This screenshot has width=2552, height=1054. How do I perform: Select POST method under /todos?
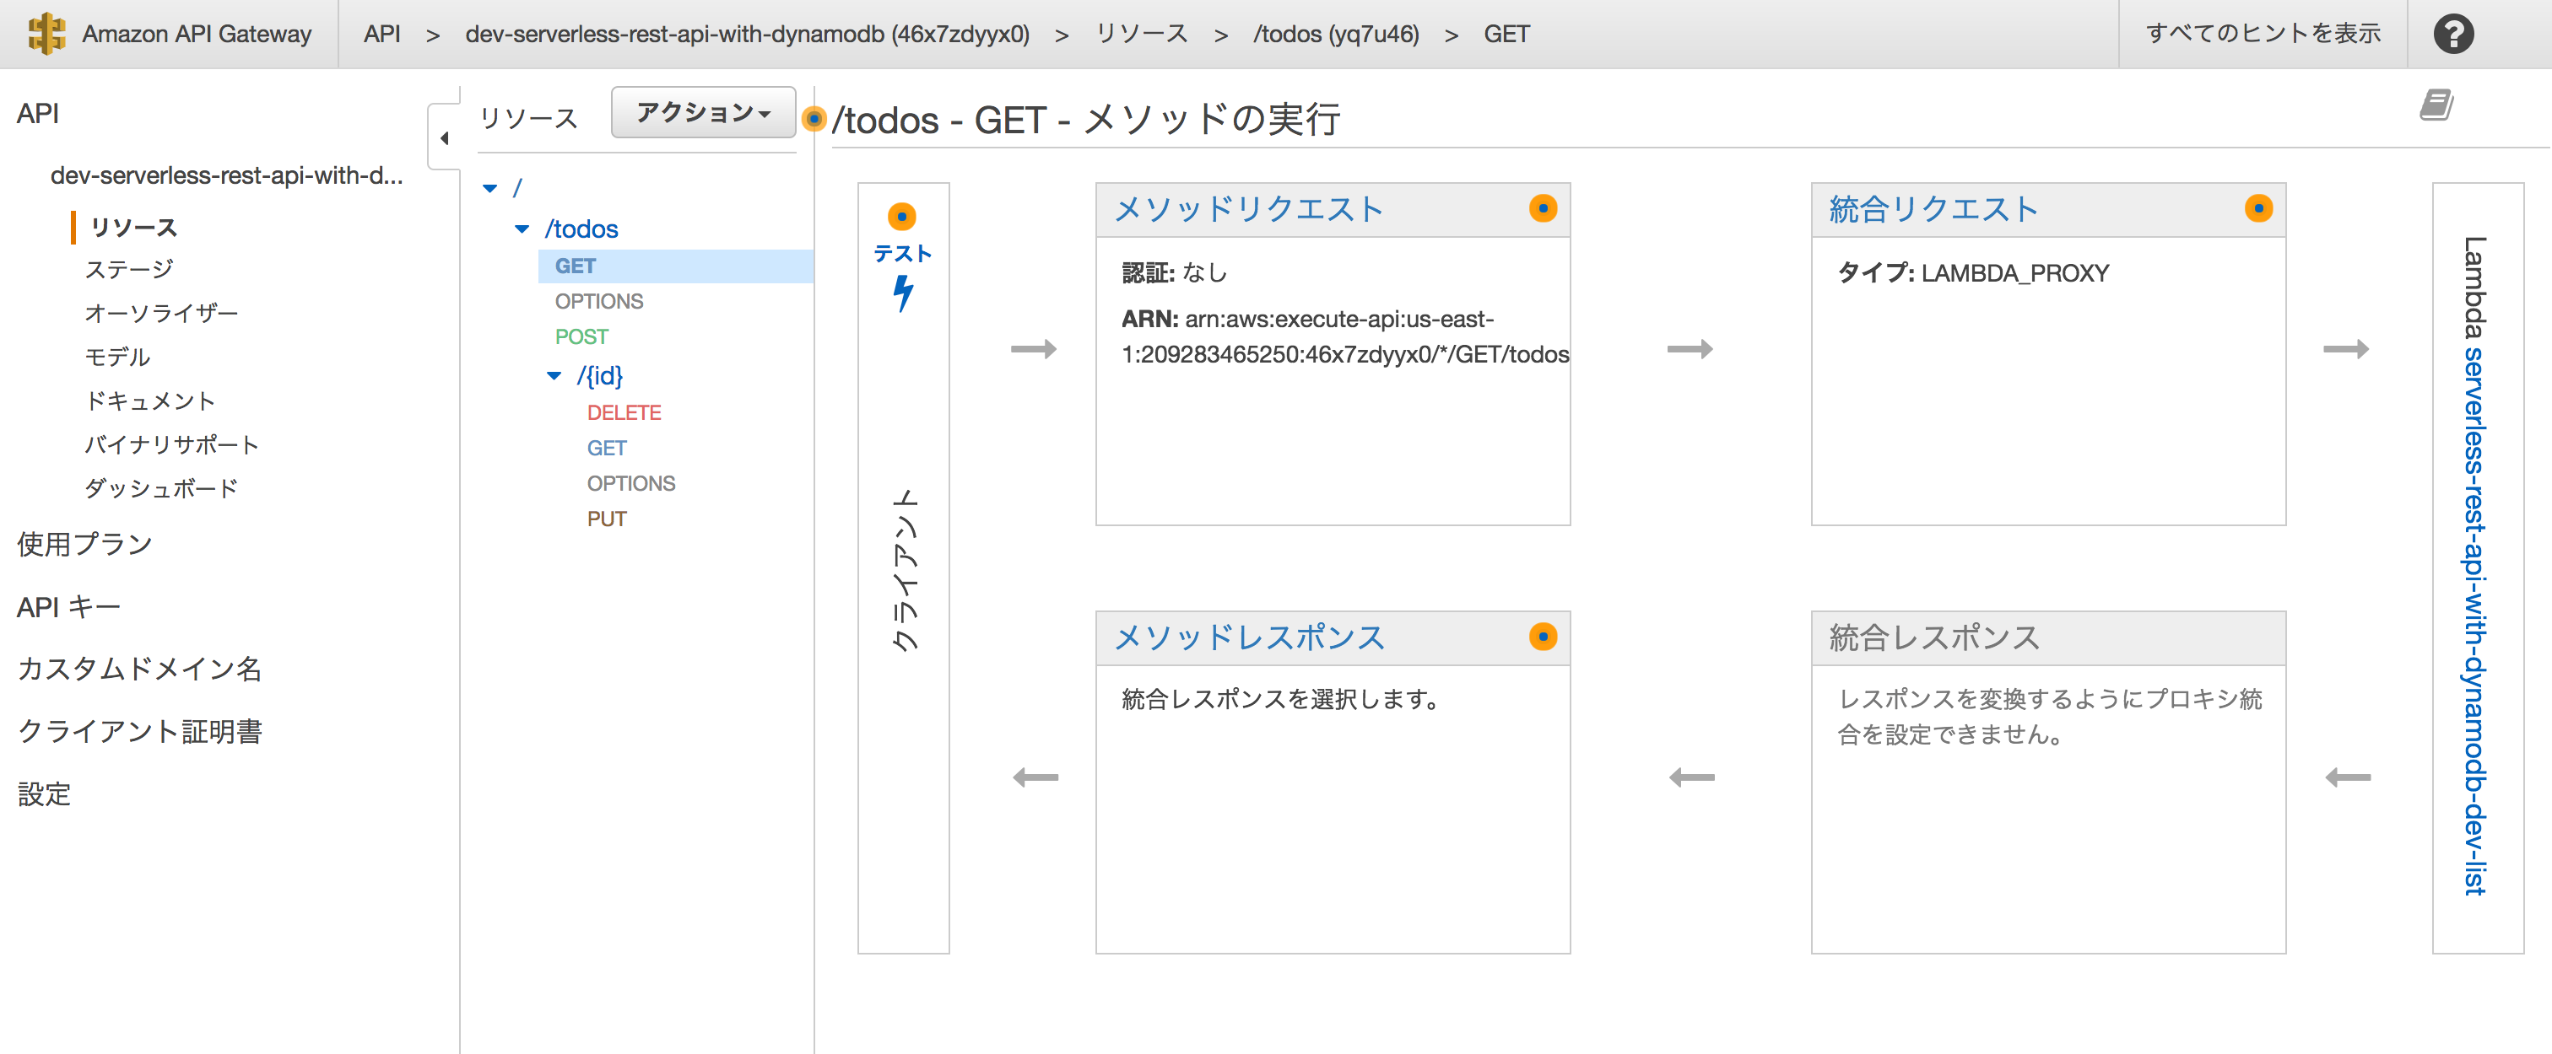tap(581, 336)
